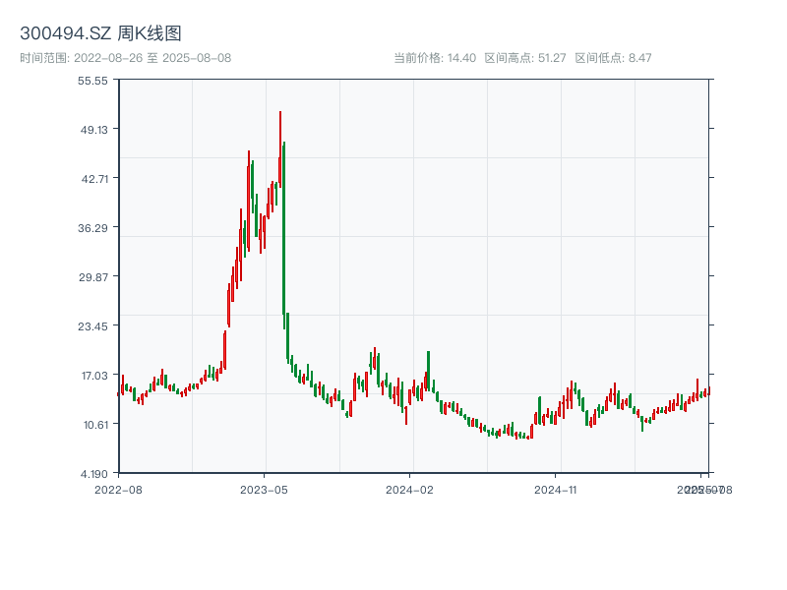Click the x-axis label 2022-08

pyautogui.click(x=118, y=490)
